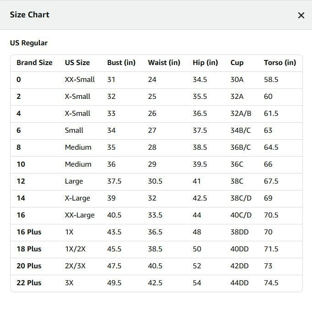Click the Large US size cell

click(74, 181)
